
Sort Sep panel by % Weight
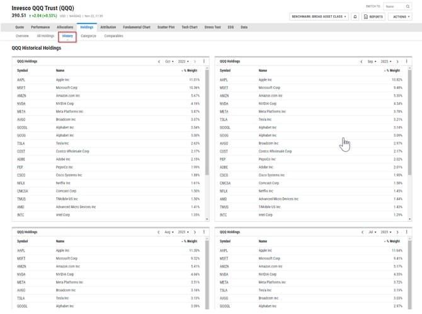point(393,71)
